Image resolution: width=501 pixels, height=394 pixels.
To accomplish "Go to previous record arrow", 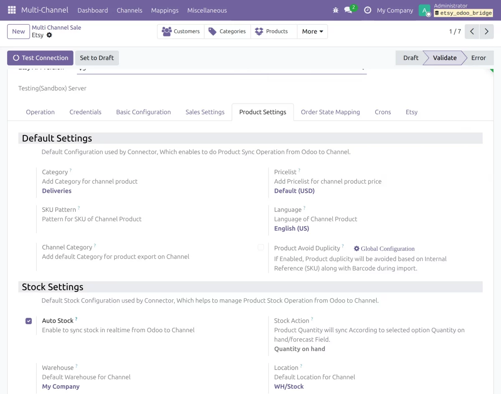I will pyautogui.click(x=472, y=31).
